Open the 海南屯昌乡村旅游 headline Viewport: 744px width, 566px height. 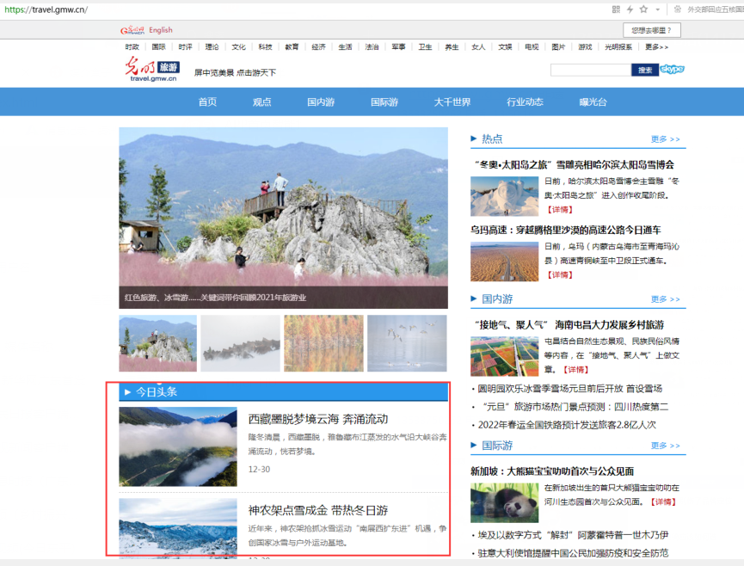coord(569,325)
